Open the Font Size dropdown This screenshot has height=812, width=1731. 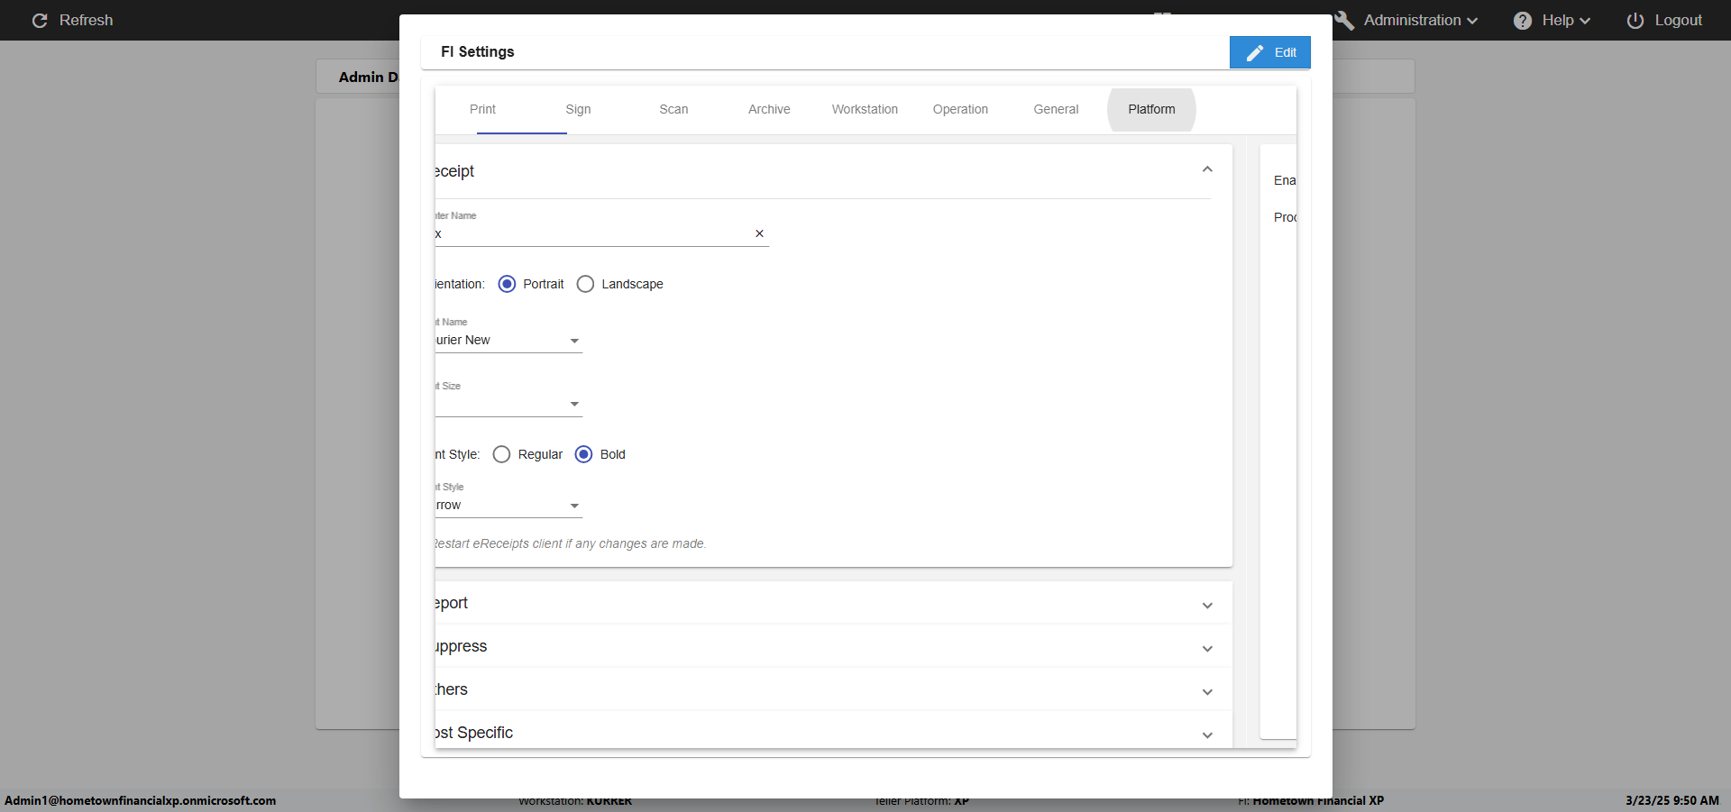tap(573, 405)
